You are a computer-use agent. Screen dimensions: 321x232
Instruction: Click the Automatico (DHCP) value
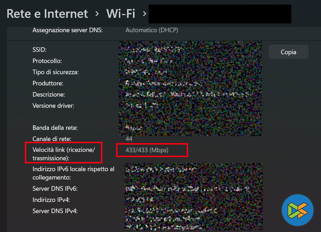[152, 30]
